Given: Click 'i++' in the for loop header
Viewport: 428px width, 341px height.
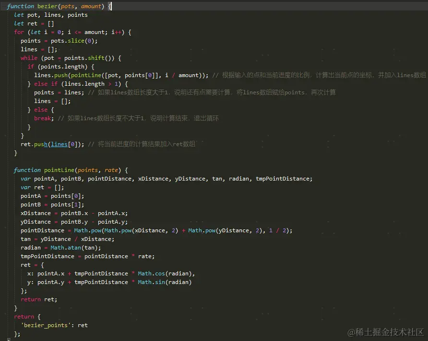Looking at the screenshot, I should (116, 32).
